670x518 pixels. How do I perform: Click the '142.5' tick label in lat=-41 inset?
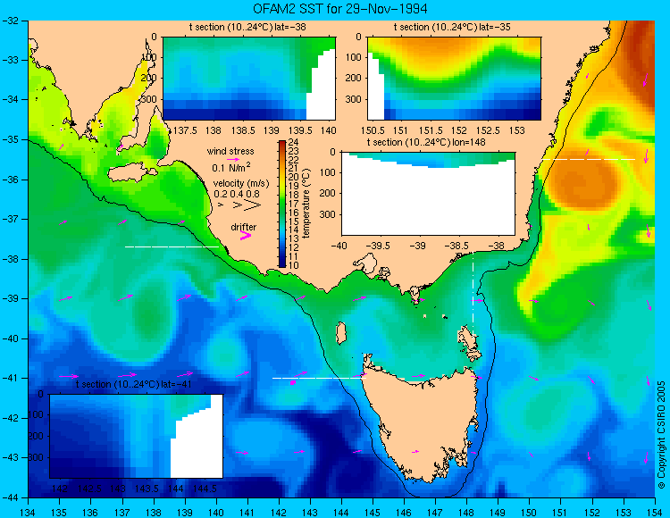click(88, 489)
